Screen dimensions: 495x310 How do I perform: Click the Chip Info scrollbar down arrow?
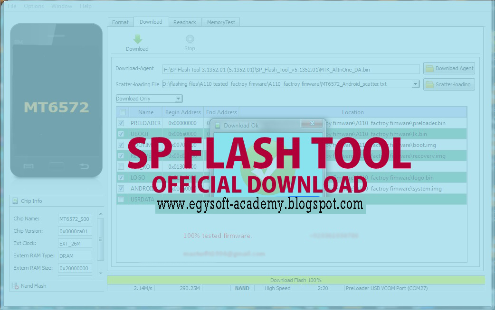coord(101,273)
